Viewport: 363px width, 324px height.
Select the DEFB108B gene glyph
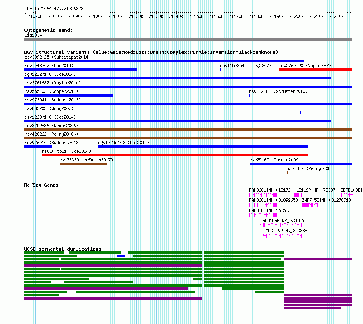(347, 195)
